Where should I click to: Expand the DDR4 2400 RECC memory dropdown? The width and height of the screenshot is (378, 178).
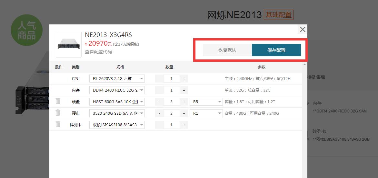pyautogui.click(x=117, y=90)
